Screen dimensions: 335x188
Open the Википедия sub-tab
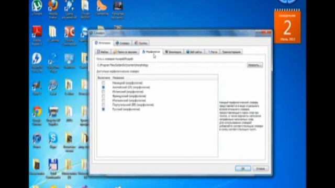(173, 52)
